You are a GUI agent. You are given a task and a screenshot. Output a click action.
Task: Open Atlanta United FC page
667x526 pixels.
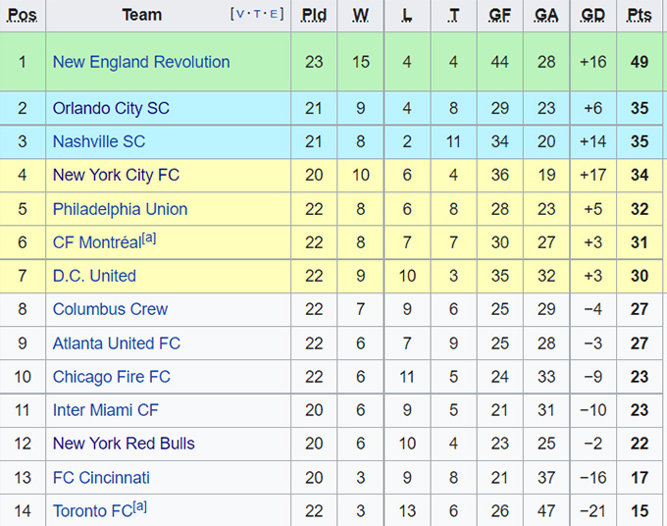tap(117, 343)
